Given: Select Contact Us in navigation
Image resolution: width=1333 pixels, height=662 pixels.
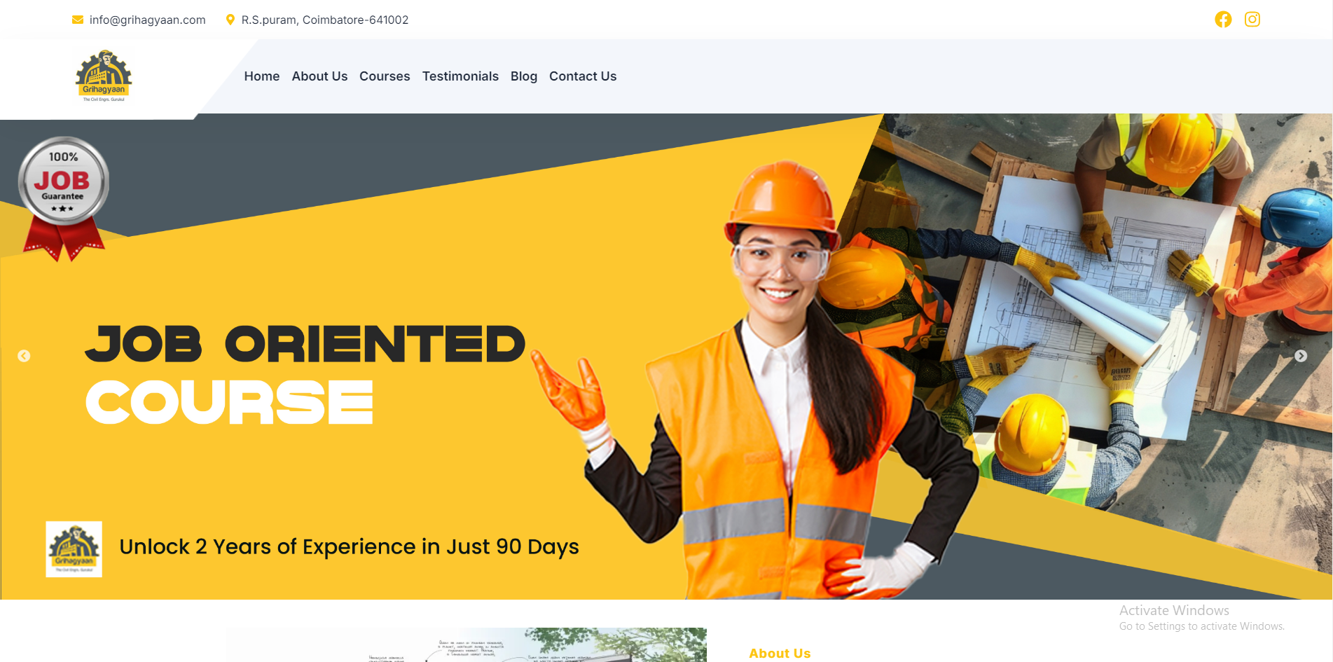Looking at the screenshot, I should tap(583, 76).
